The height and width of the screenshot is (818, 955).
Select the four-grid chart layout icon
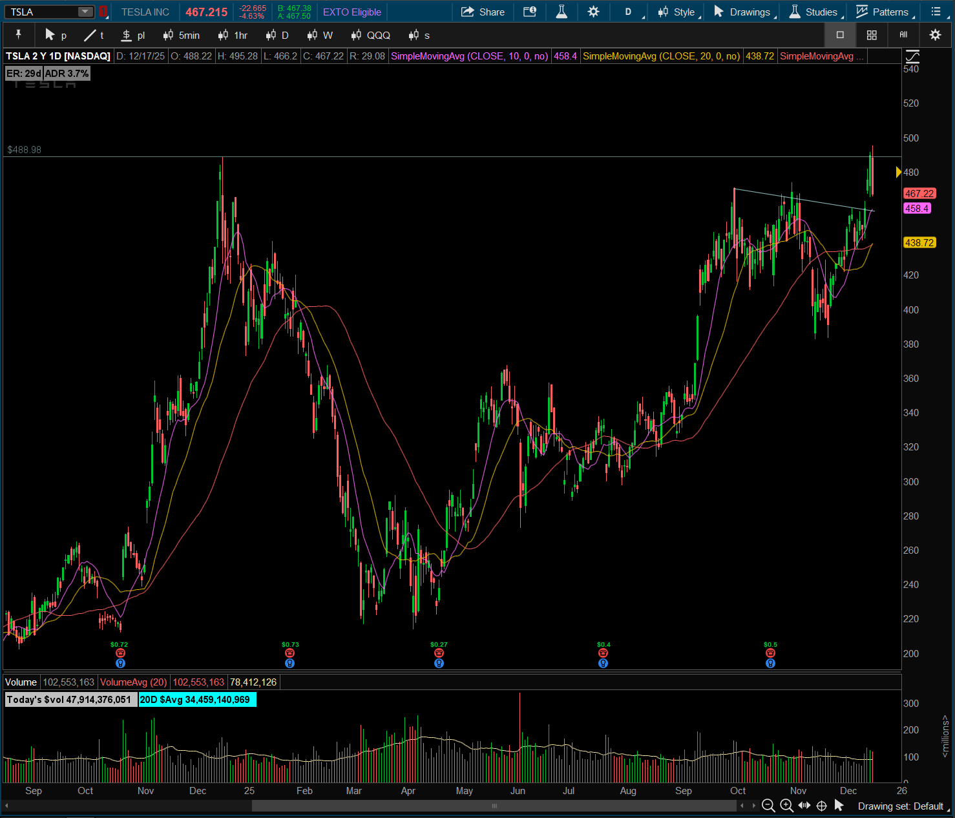(x=872, y=35)
